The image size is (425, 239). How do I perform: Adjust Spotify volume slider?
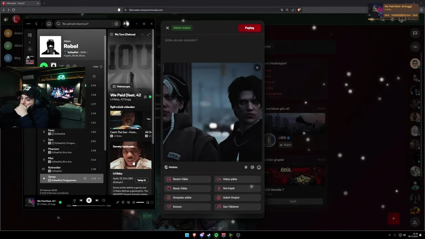140,202
